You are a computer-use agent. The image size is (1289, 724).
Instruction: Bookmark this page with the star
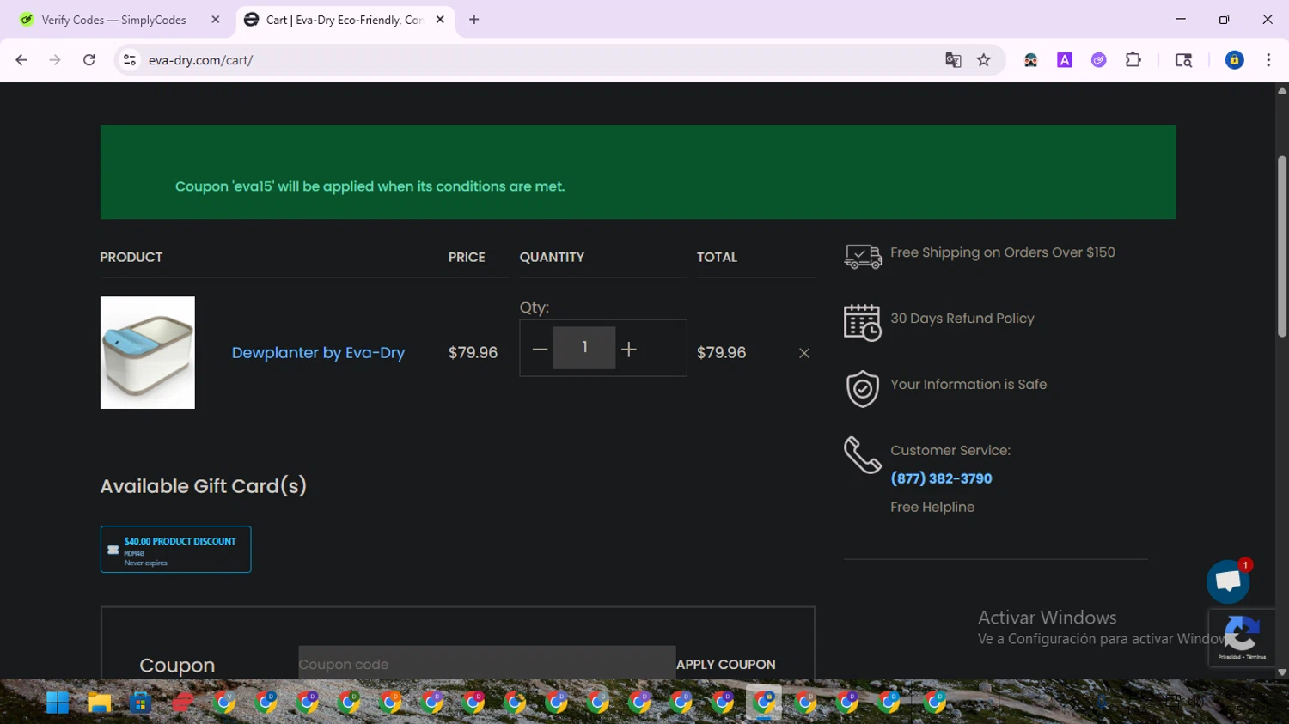click(984, 60)
